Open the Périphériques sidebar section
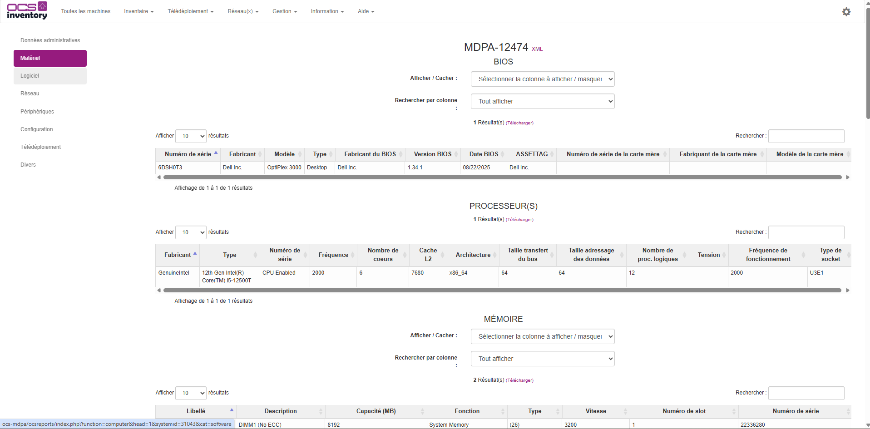This screenshot has height=429, width=870. [x=37, y=112]
